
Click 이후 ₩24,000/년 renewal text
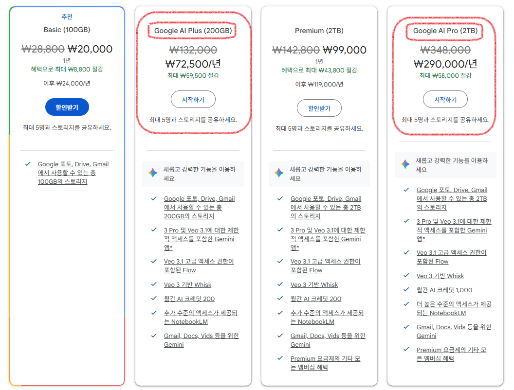pos(67,84)
